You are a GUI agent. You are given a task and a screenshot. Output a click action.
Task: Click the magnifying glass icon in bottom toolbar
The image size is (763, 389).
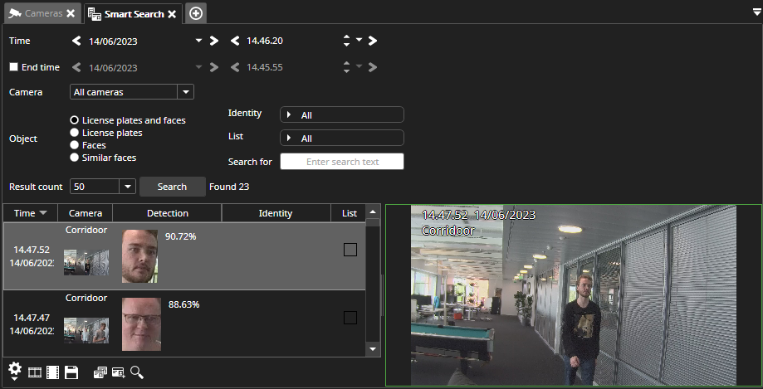(x=136, y=372)
